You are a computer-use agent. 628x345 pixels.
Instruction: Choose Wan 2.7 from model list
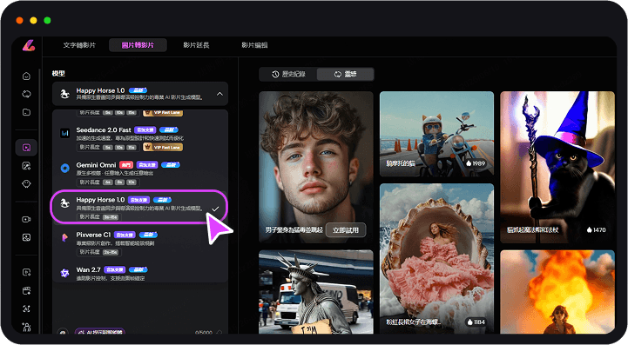point(139,274)
